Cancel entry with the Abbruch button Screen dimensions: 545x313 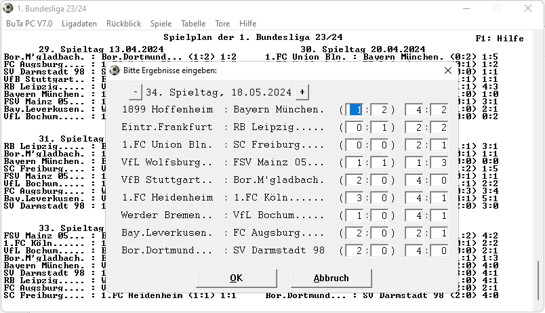[x=331, y=278]
